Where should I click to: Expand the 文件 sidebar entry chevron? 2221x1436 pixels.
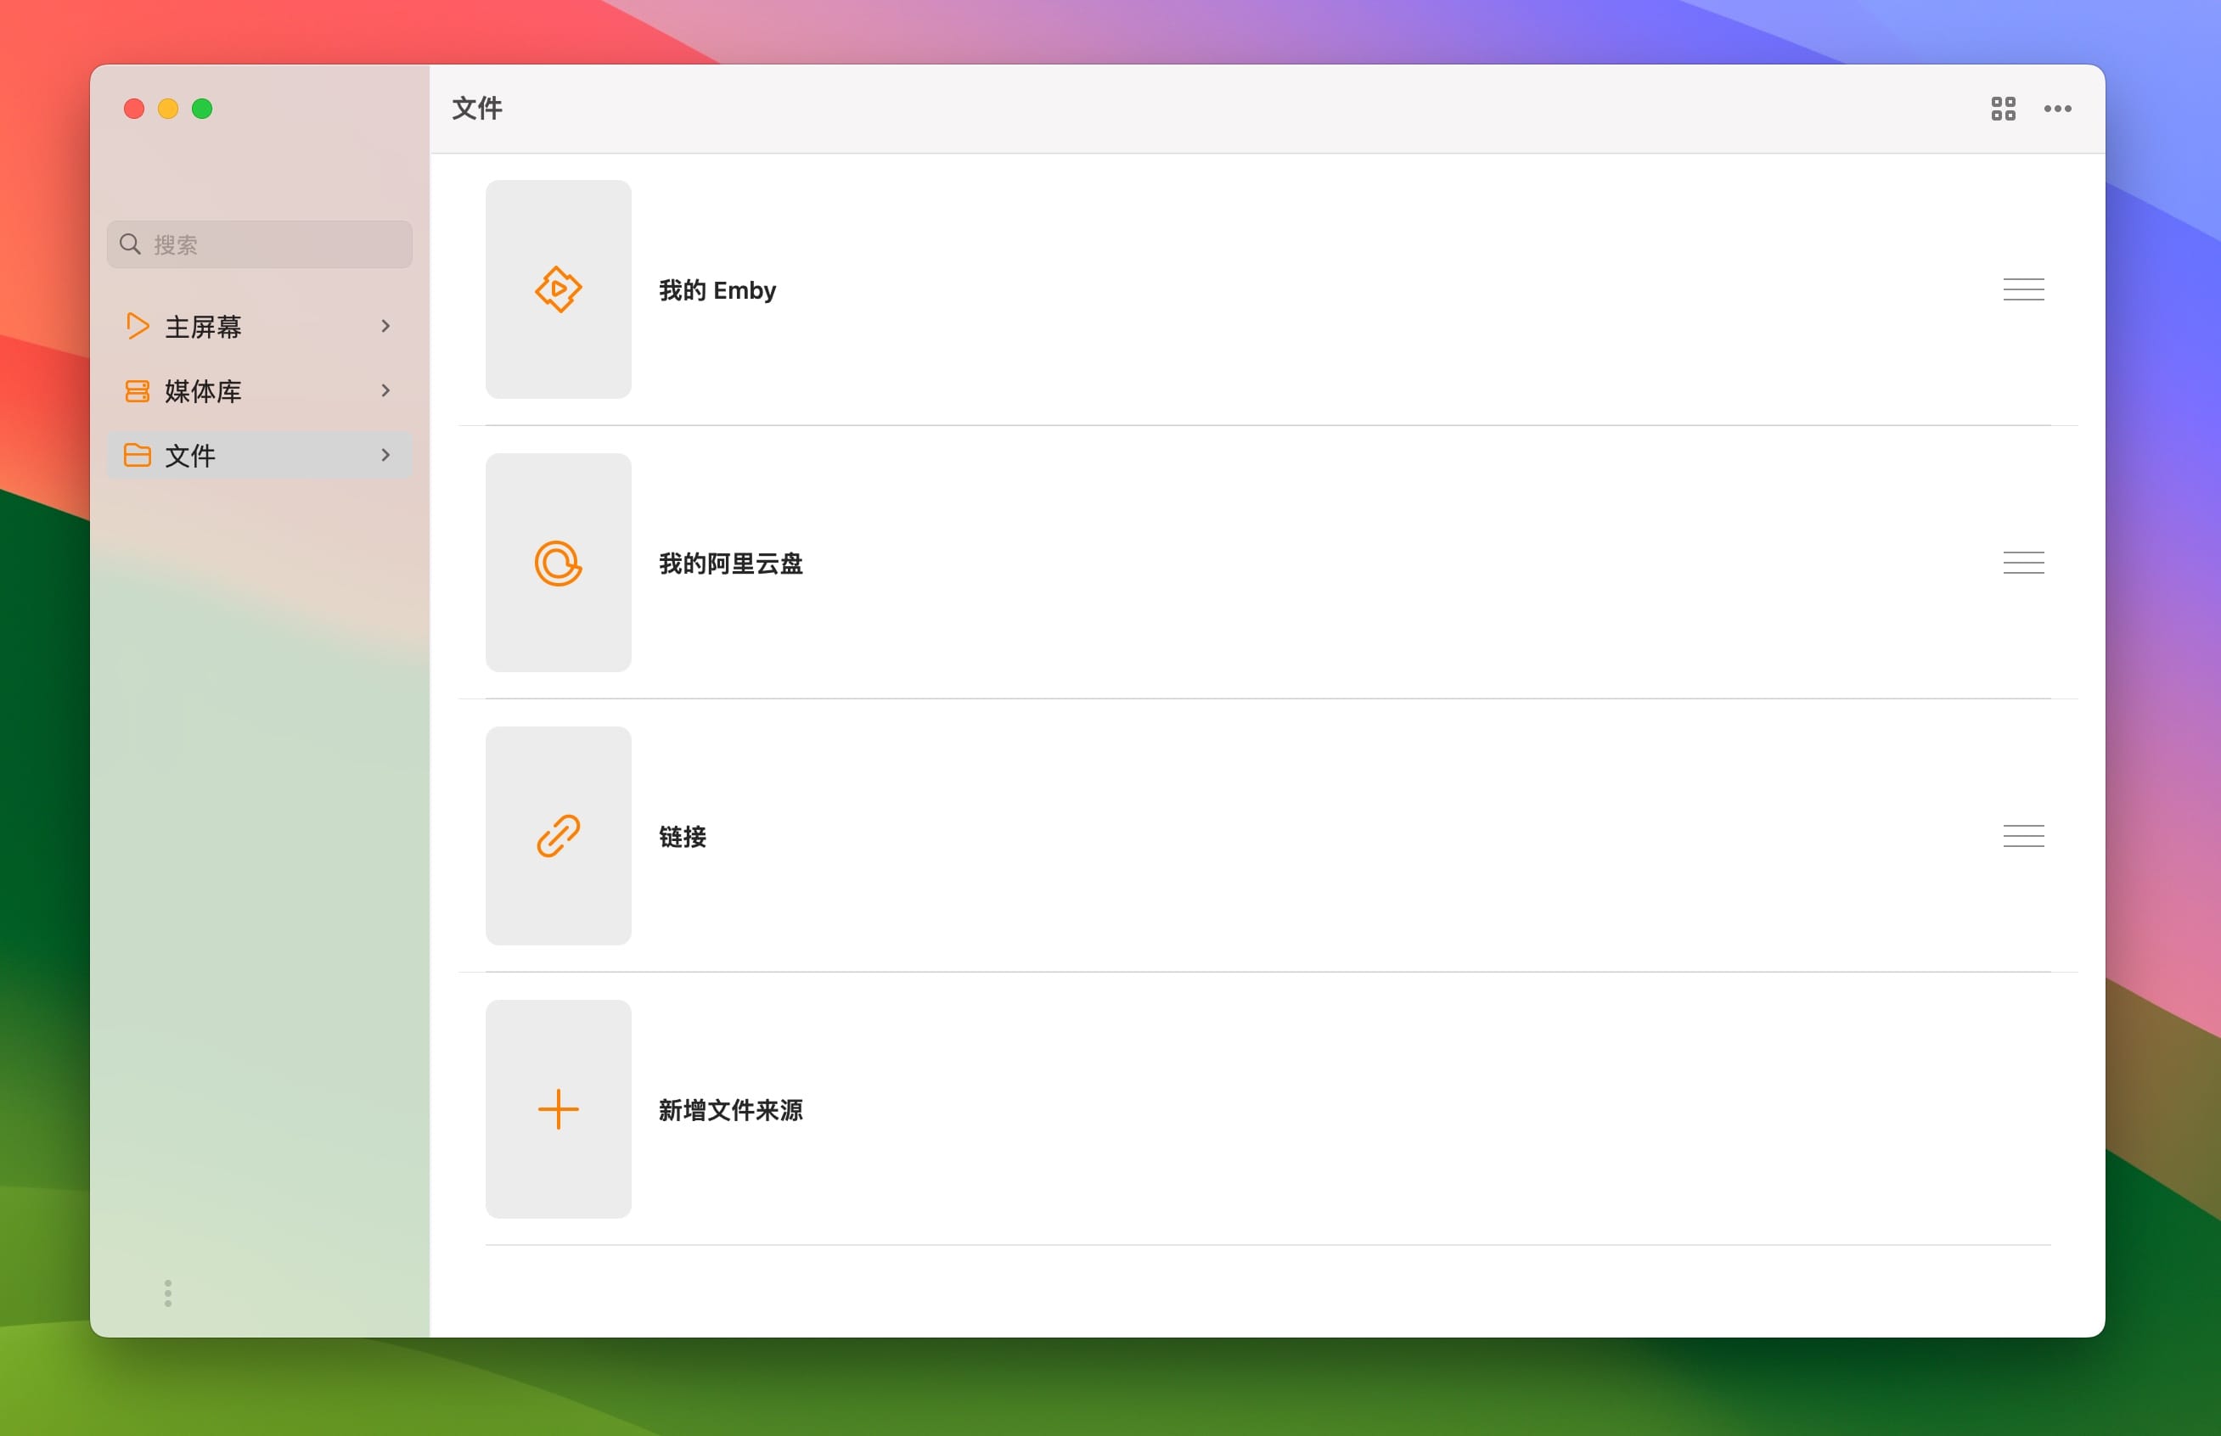click(x=386, y=455)
